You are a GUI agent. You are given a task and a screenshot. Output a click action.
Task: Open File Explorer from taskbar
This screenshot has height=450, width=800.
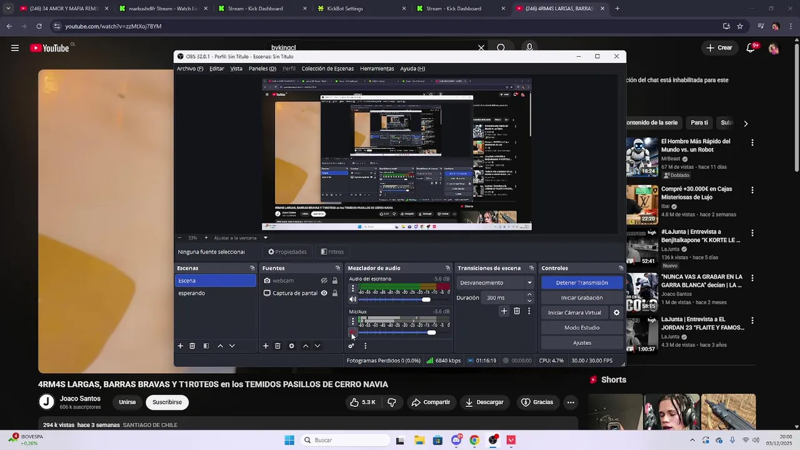tap(419, 440)
